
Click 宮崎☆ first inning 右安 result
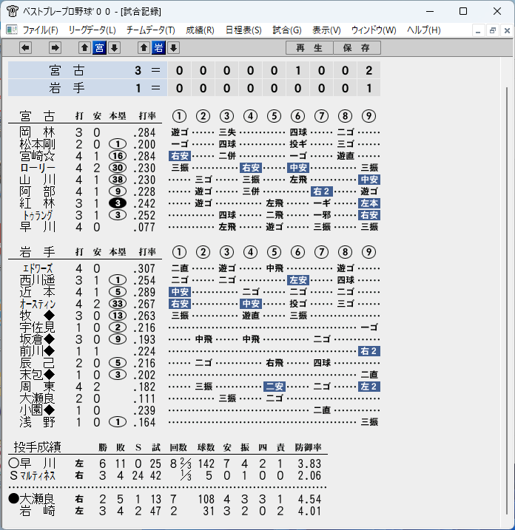(180, 156)
